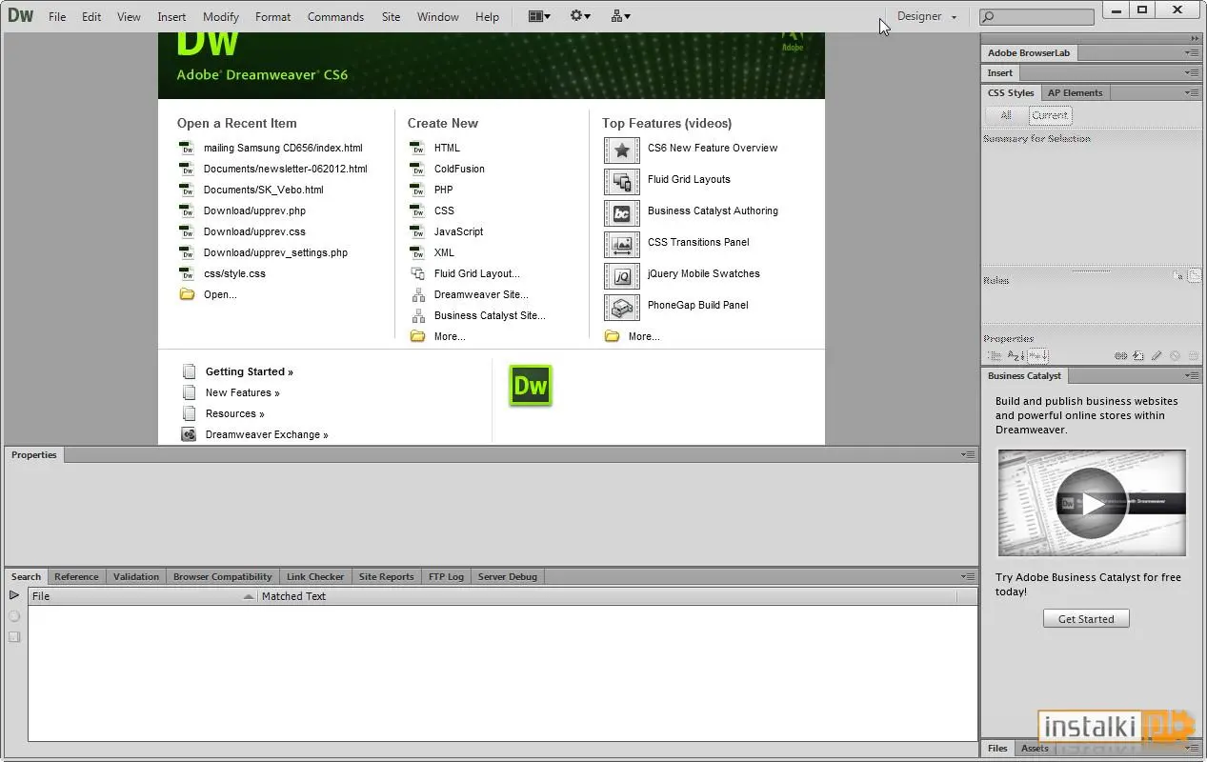
Task: Open the Fluid Grid Layouts video icon
Action: pyautogui.click(x=621, y=181)
